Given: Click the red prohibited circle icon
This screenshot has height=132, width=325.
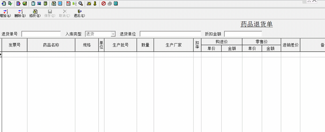Looking at the screenshot, I should point(104,3).
